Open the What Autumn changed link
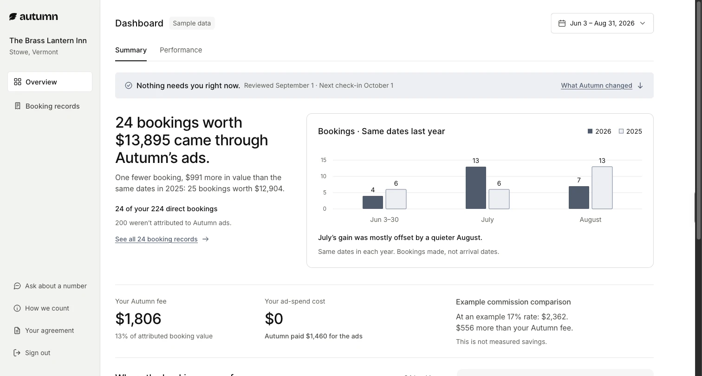The height and width of the screenshot is (376, 702). 597,85
